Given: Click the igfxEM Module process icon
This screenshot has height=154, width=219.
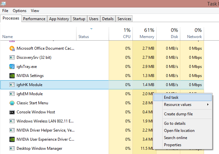Looking at the screenshot, I should tap(12, 94).
